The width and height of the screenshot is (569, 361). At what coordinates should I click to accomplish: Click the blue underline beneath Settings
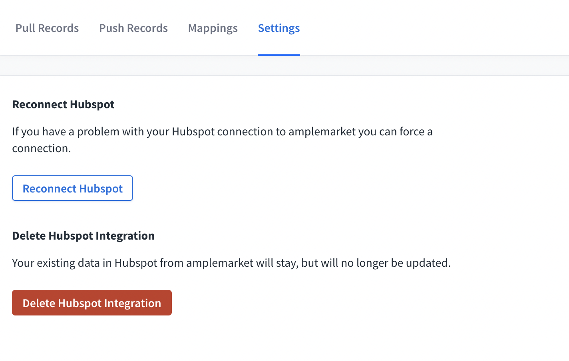[x=279, y=55]
